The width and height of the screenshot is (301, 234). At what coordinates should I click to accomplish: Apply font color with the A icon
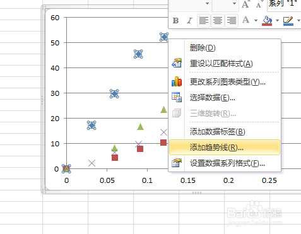tap(245, 20)
